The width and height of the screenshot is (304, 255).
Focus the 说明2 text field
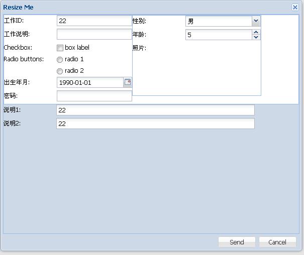(155, 123)
